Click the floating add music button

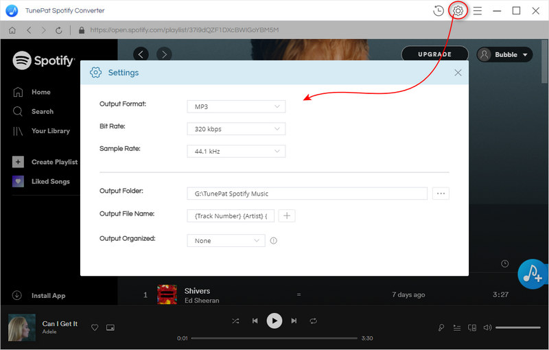pos(533,274)
